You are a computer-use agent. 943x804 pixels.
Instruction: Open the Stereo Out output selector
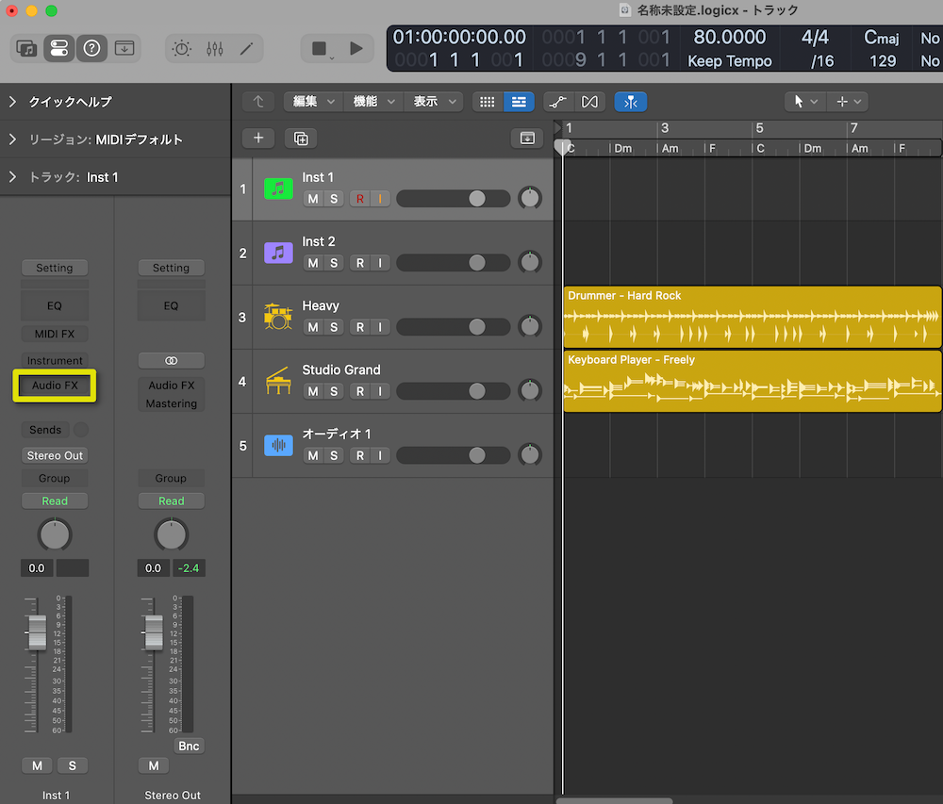click(x=55, y=455)
